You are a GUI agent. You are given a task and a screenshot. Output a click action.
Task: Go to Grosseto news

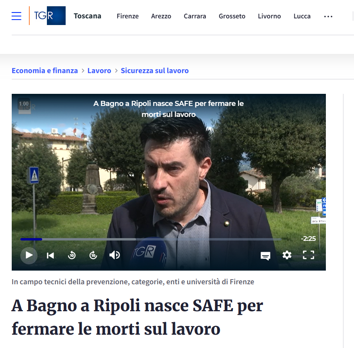232,16
